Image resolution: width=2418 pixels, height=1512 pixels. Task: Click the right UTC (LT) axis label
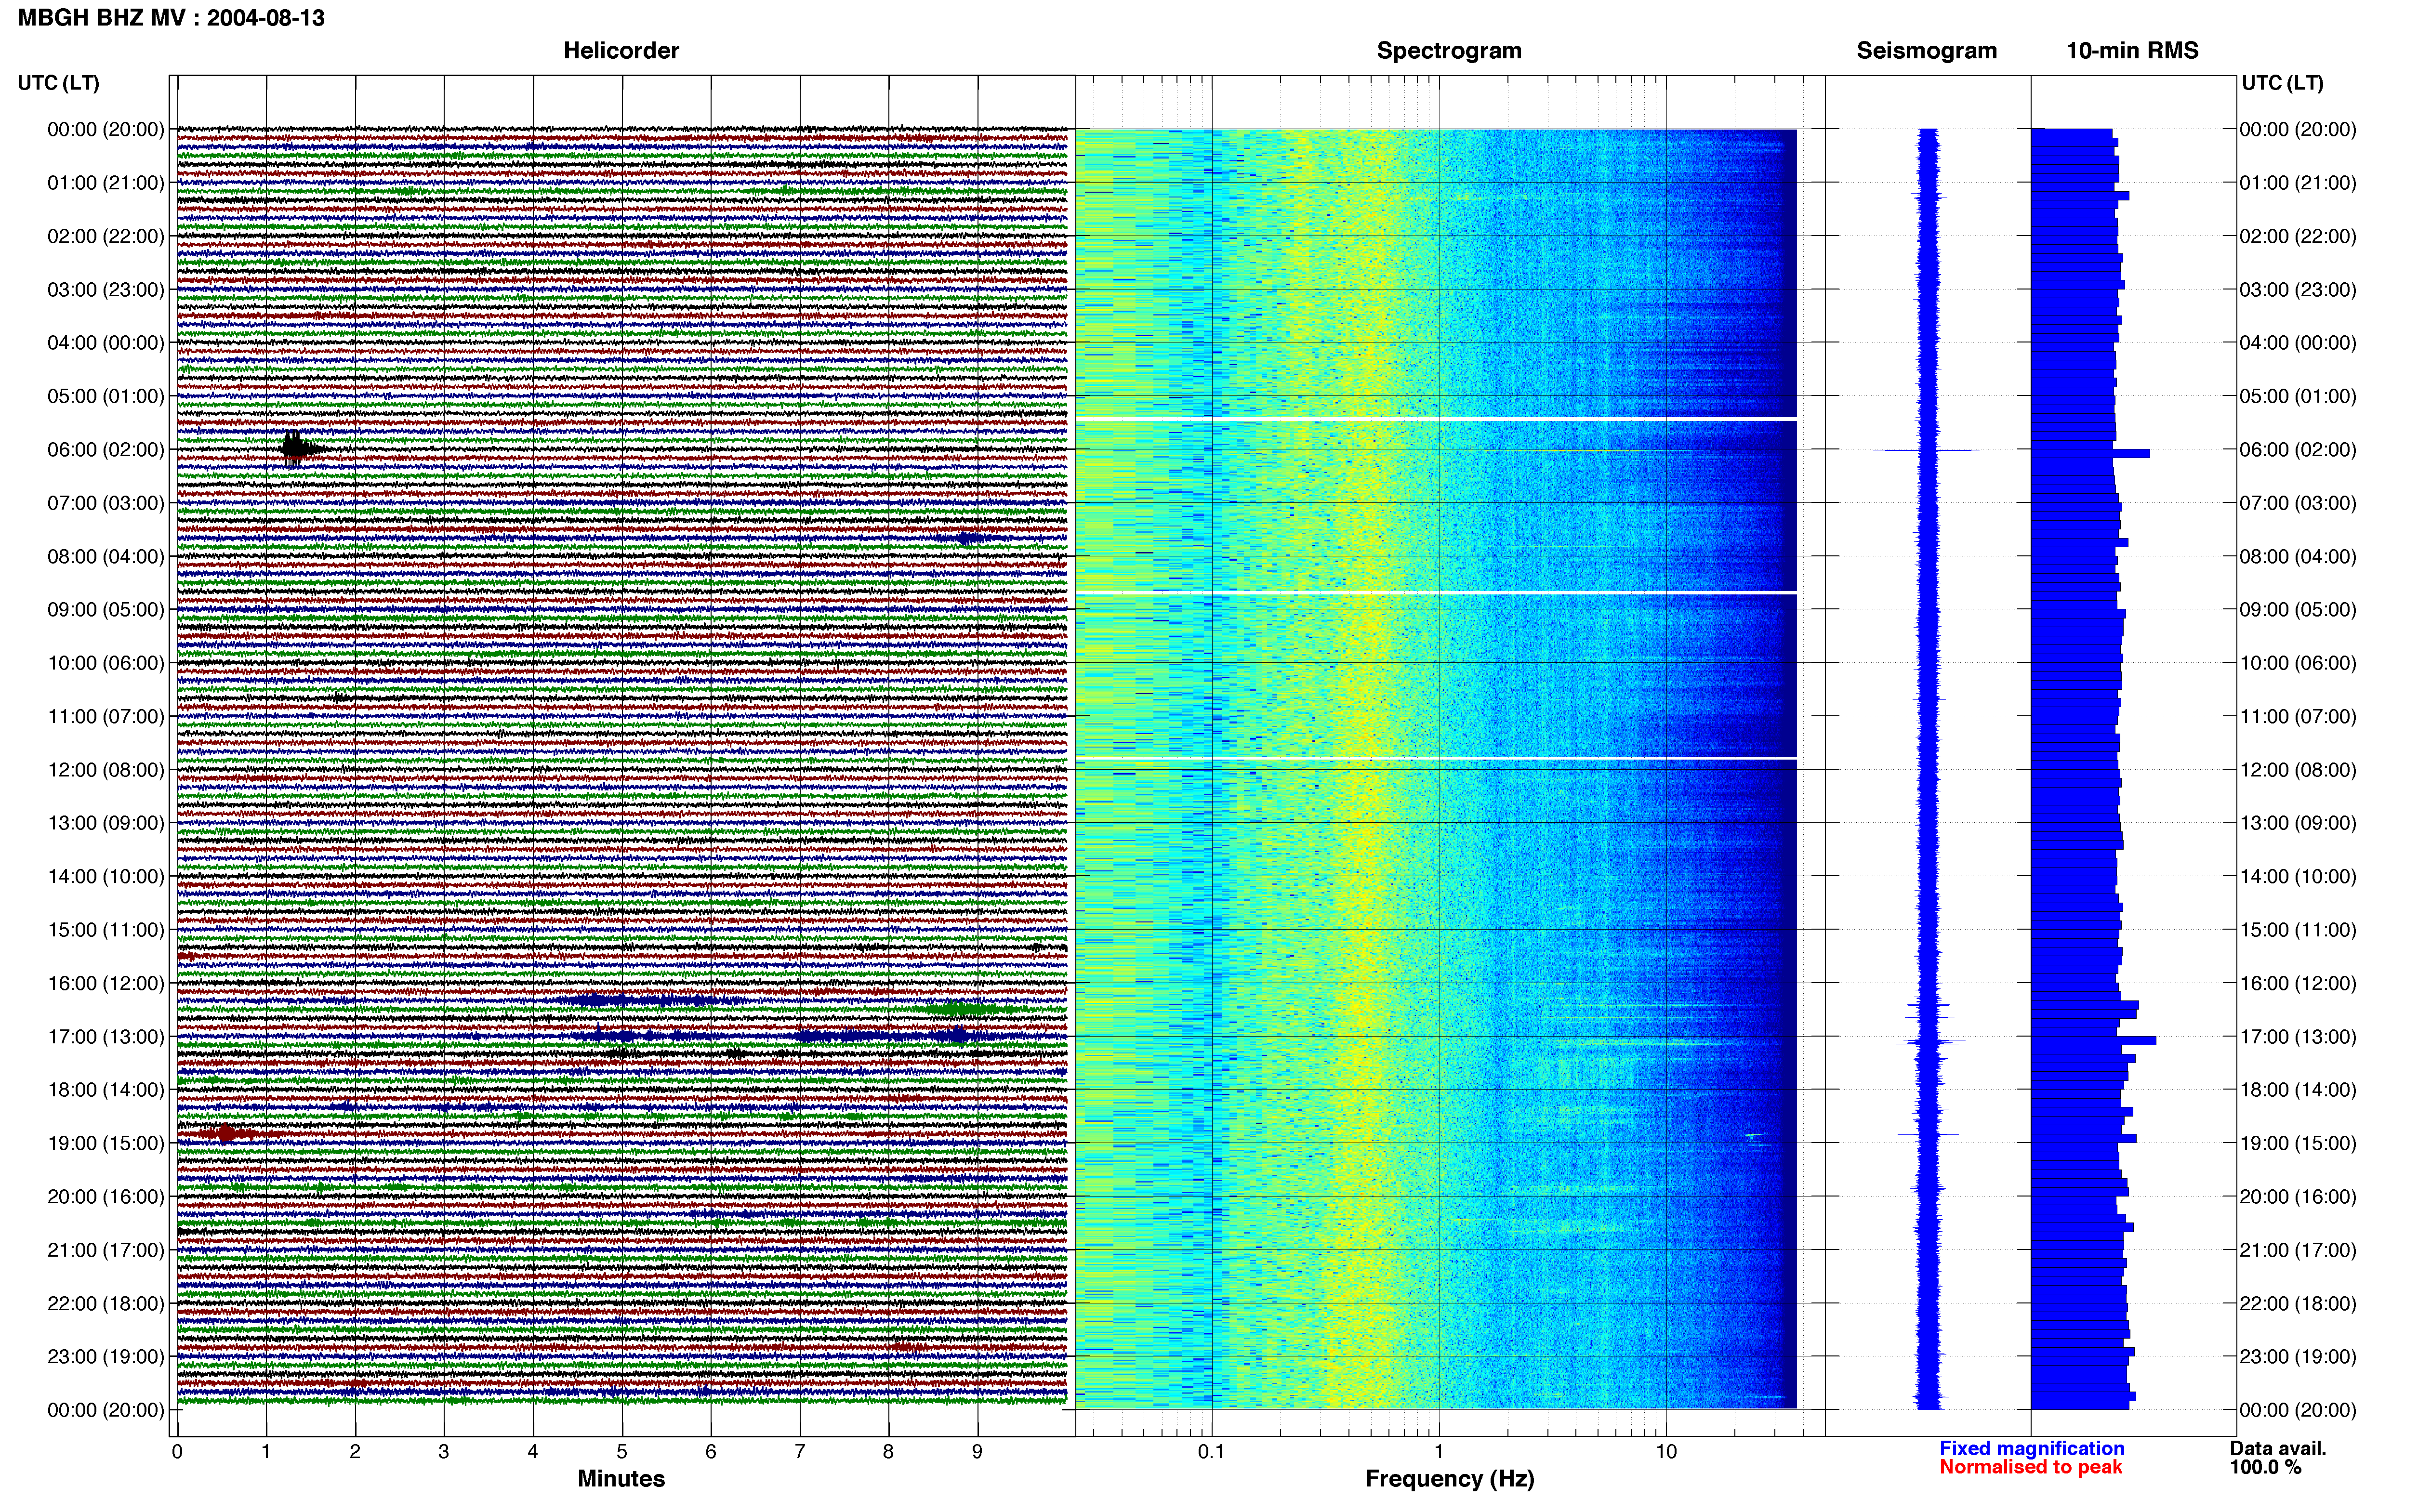click(2282, 83)
